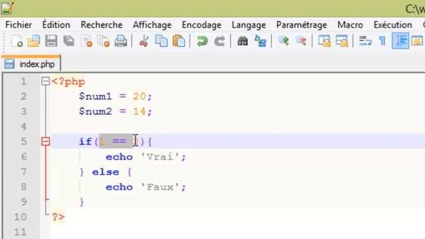Click the echo keyword on line 6
This screenshot has height=239, width=425.
tap(119, 157)
